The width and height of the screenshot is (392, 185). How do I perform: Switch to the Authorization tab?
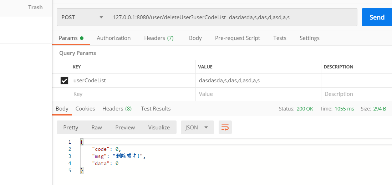[x=113, y=38]
